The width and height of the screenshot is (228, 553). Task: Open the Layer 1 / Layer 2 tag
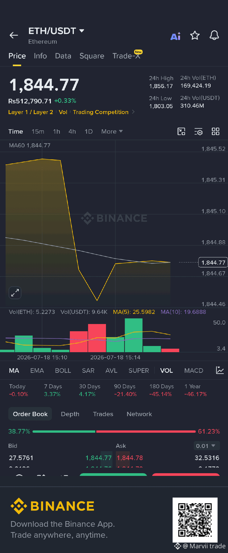(x=31, y=112)
